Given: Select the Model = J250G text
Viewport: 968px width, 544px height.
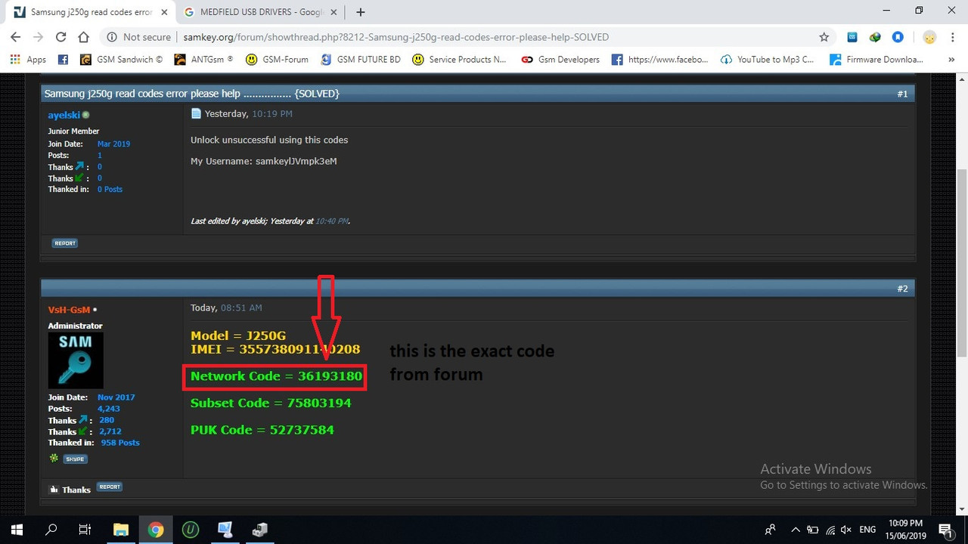Looking at the screenshot, I should 238,335.
